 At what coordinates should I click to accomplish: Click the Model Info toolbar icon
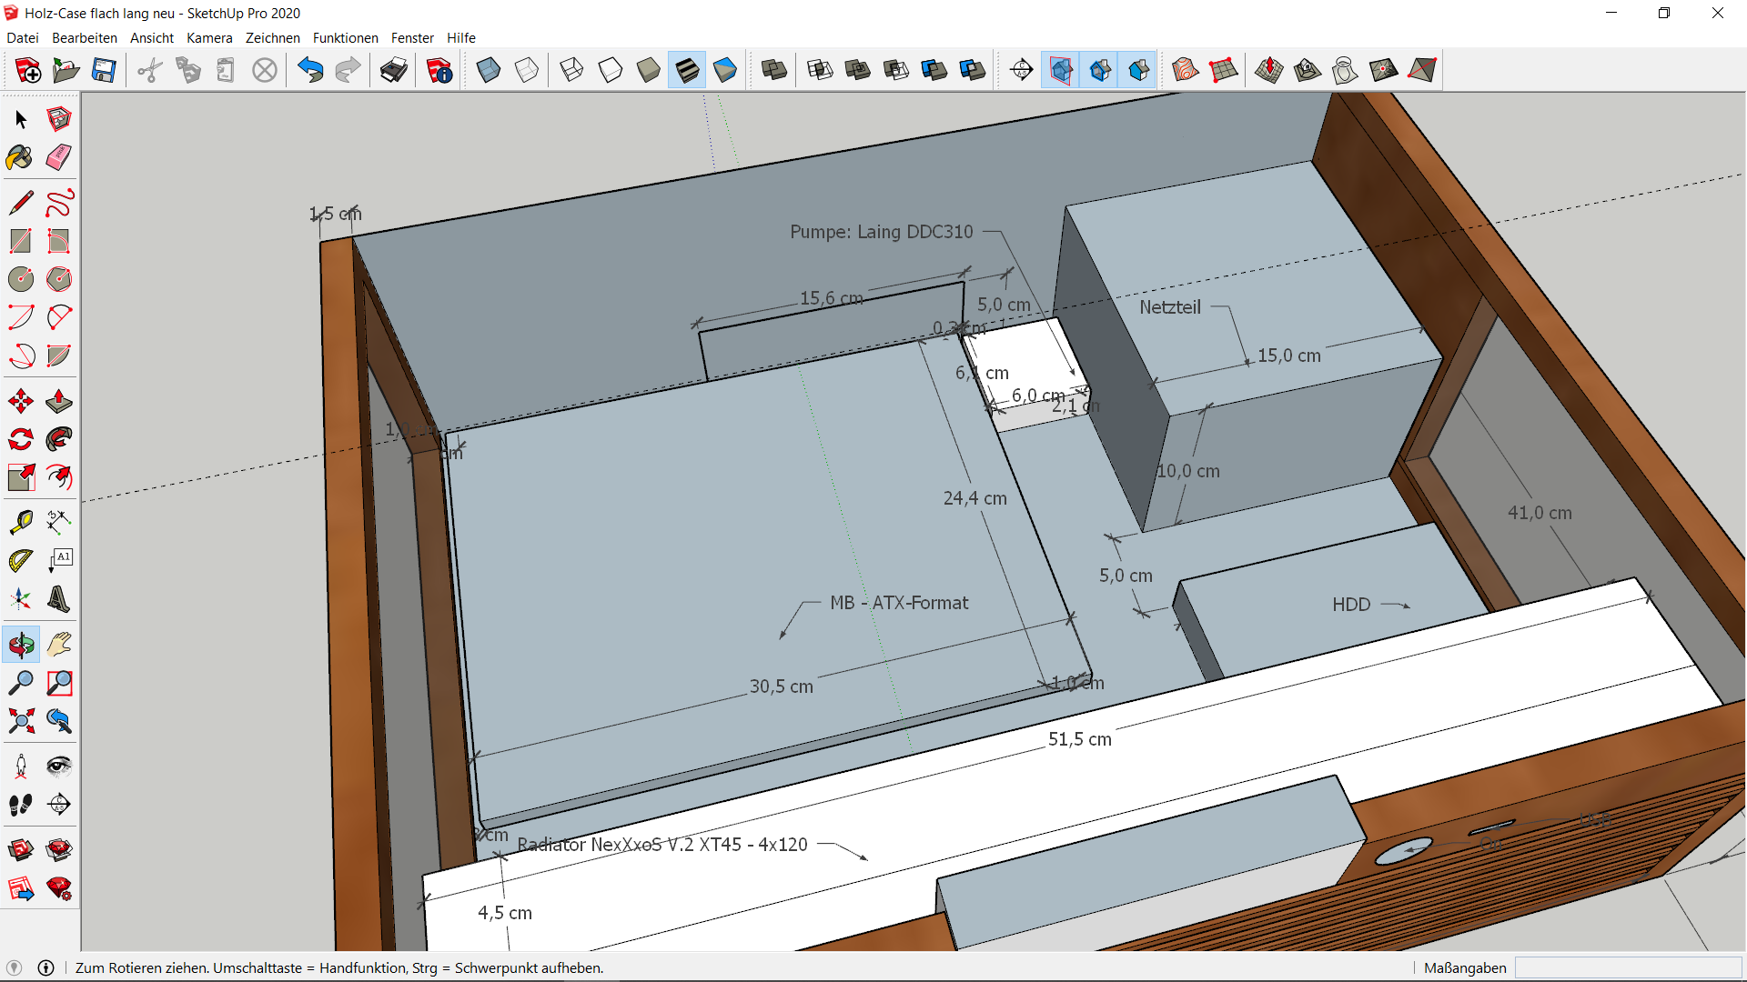[439, 70]
